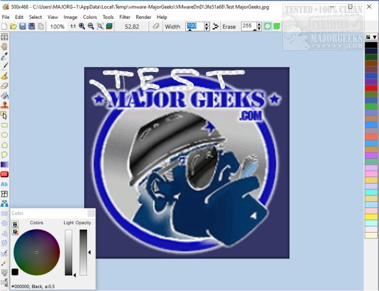Select the Brush tool

click(4, 76)
